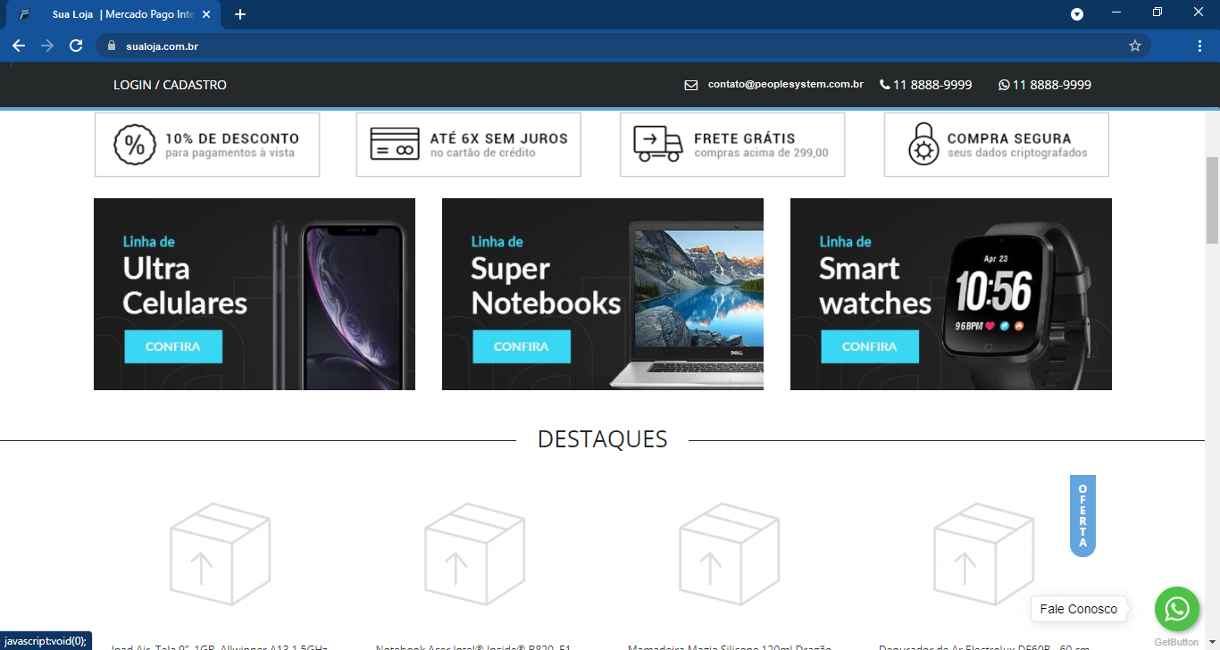1220x650 pixels.
Task: Open the new tab with plus button
Action: [x=239, y=14]
